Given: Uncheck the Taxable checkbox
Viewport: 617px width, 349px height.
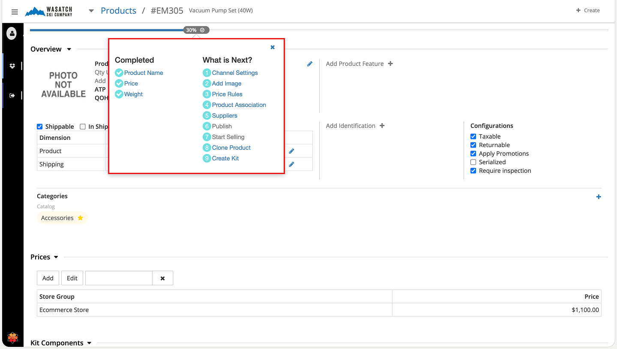Looking at the screenshot, I should [473, 136].
